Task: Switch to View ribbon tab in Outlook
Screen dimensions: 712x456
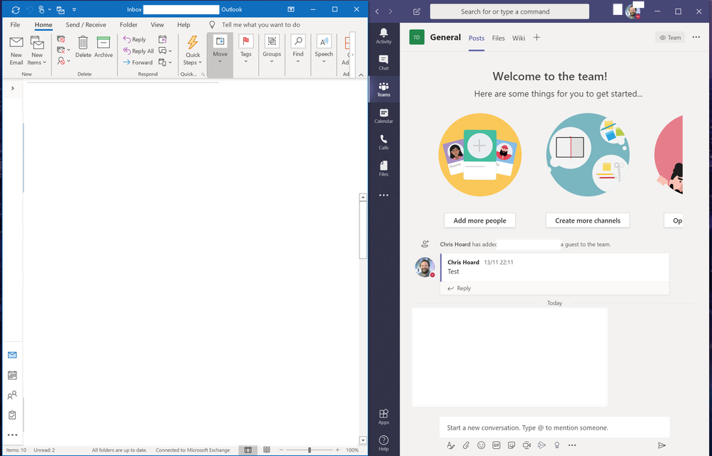Action: coord(157,25)
